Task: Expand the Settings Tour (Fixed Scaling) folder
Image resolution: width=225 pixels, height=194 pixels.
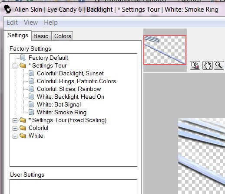Action: click(15, 120)
